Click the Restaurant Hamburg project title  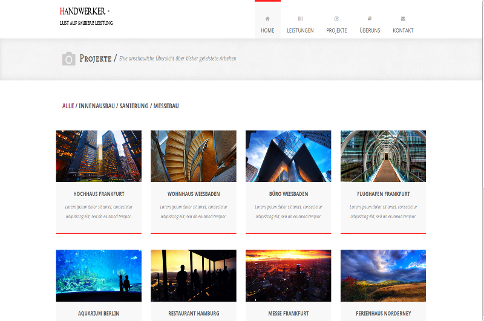(194, 314)
